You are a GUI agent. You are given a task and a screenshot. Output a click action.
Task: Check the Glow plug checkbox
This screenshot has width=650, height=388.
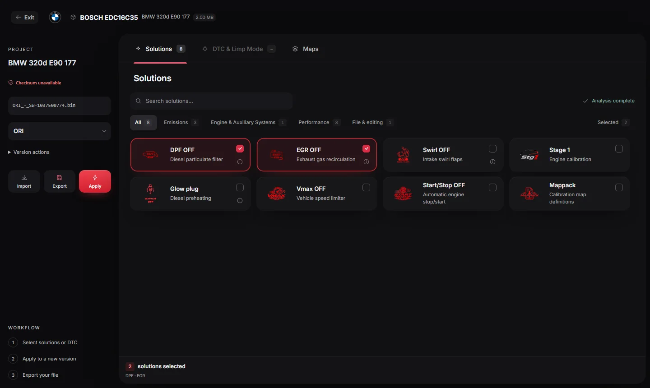pyautogui.click(x=240, y=188)
